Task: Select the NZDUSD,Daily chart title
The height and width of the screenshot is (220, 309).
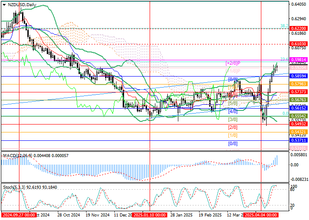Action: click(x=22, y=5)
